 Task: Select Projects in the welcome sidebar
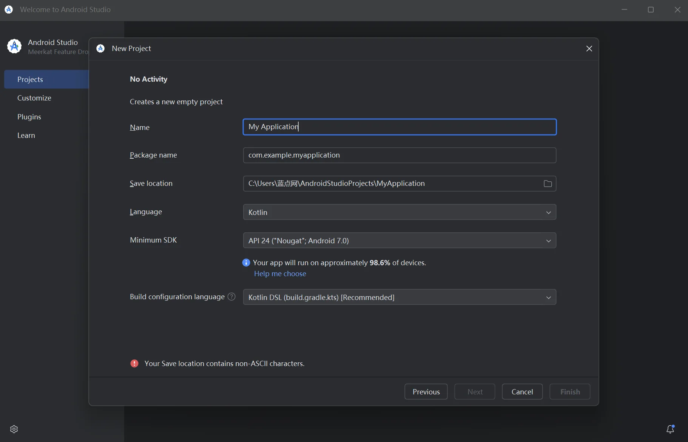click(30, 79)
